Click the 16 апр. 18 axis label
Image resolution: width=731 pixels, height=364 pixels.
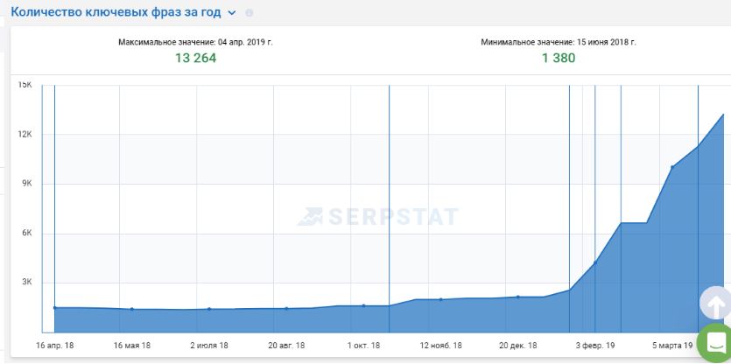coord(54,346)
